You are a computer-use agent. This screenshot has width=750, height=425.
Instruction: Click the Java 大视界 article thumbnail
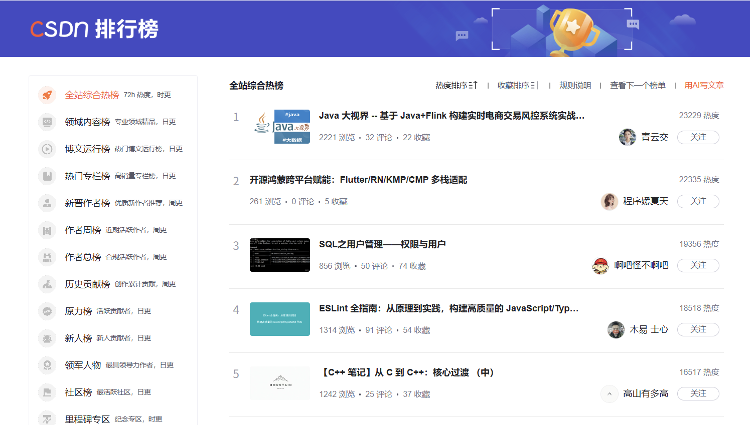tap(282, 127)
